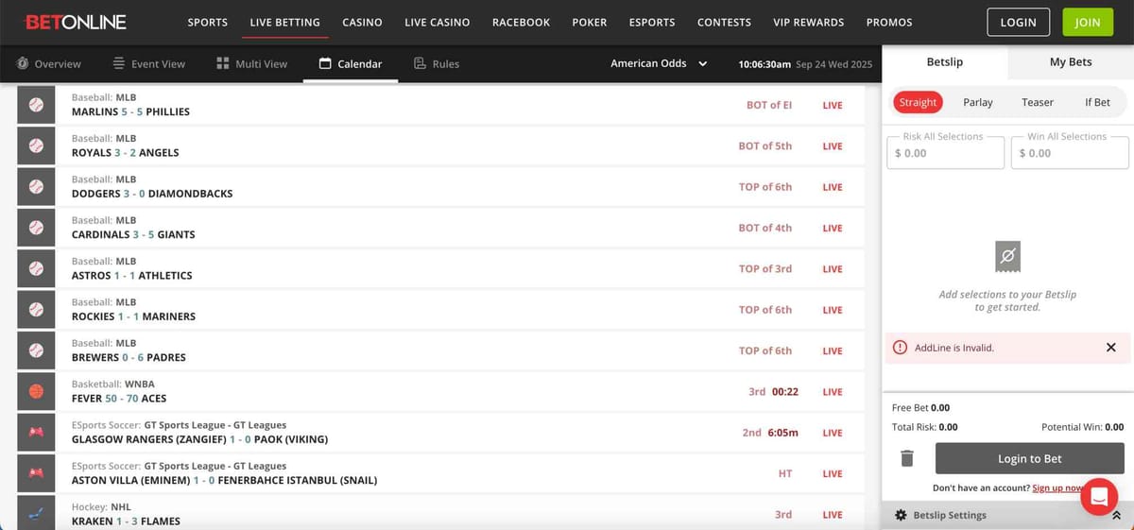Open the Promos page
This screenshot has height=530, width=1134.
pyautogui.click(x=889, y=22)
